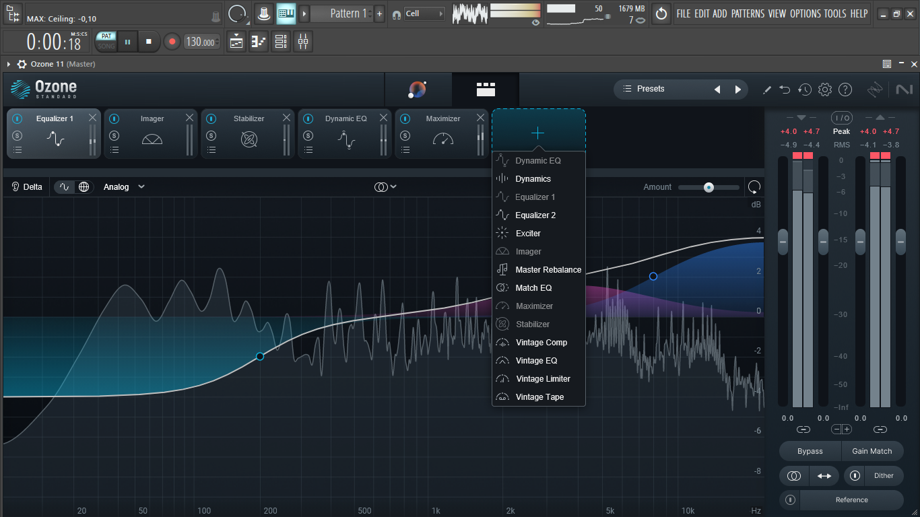Image resolution: width=920 pixels, height=517 pixels.
Task: Toggle power on the Equalizer 1 module
Action: coord(18,118)
